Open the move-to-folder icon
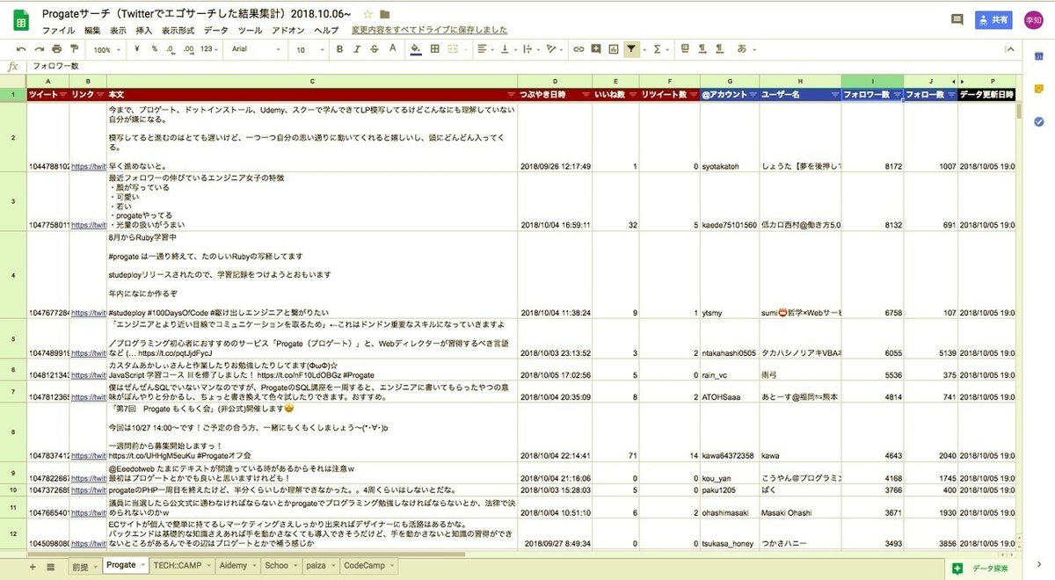This screenshot has height=580, width=1055. tap(385, 15)
